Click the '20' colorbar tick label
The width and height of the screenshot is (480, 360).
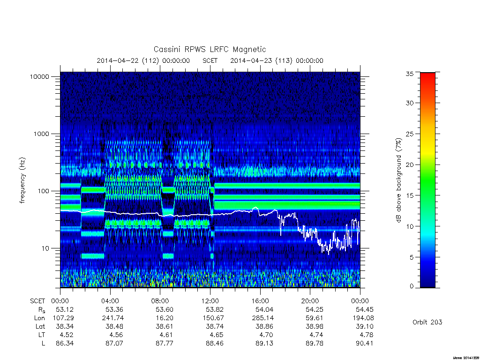coord(410,165)
